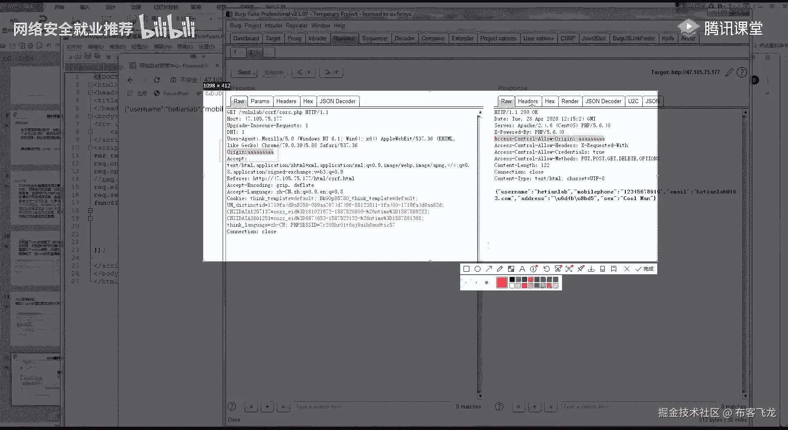The height and width of the screenshot is (430, 788).
Task: Open the BurpJSLinkFinder tab
Action: tap(634, 38)
